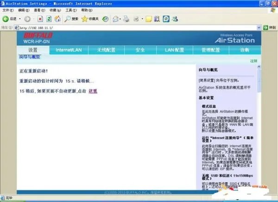The image size is (278, 202).
Task: Go to the Home page icon
Action: coord(57,19)
